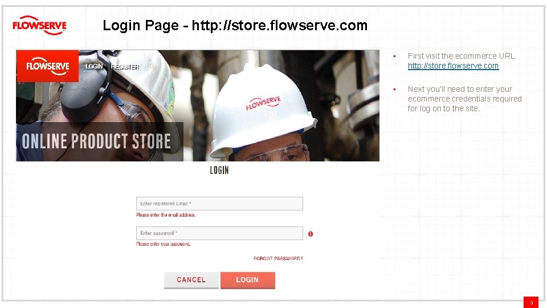
Task: Click the FORGOT PASSWORD? link
Action: click(x=278, y=258)
